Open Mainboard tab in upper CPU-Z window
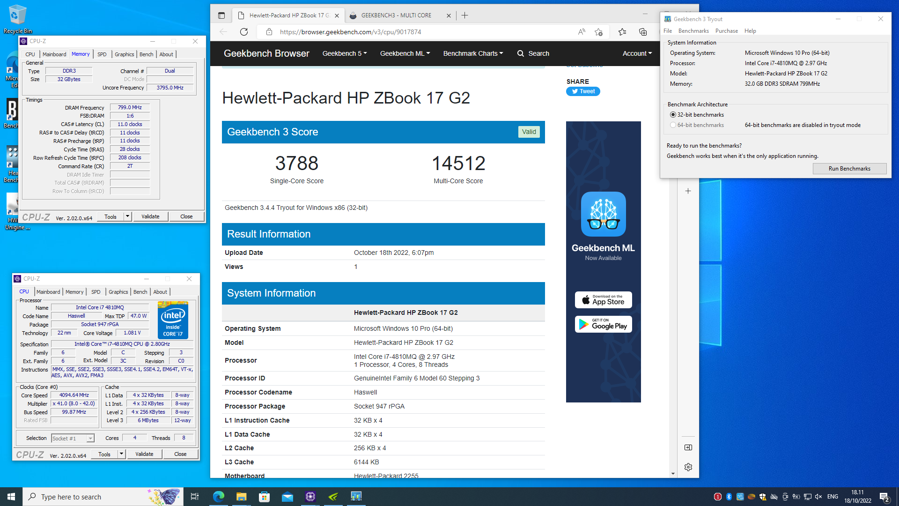 [54, 54]
